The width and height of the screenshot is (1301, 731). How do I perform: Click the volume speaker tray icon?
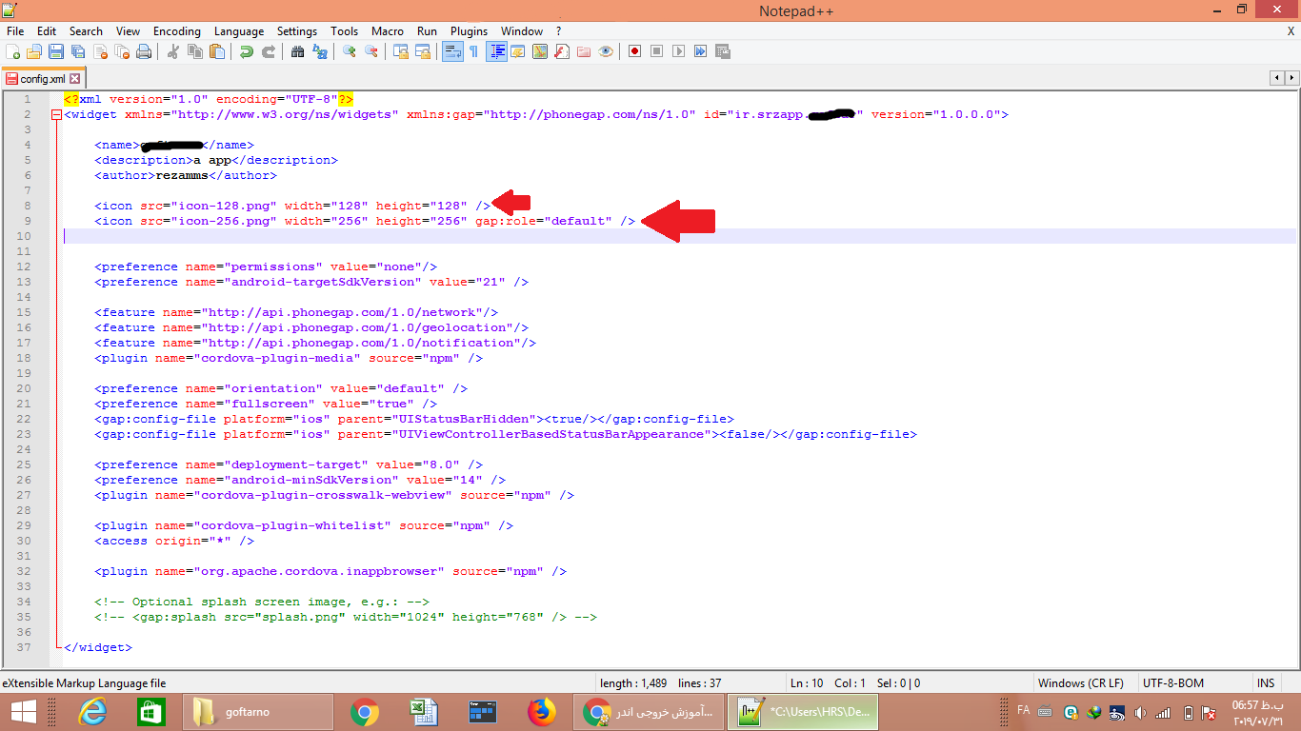click(x=1141, y=712)
